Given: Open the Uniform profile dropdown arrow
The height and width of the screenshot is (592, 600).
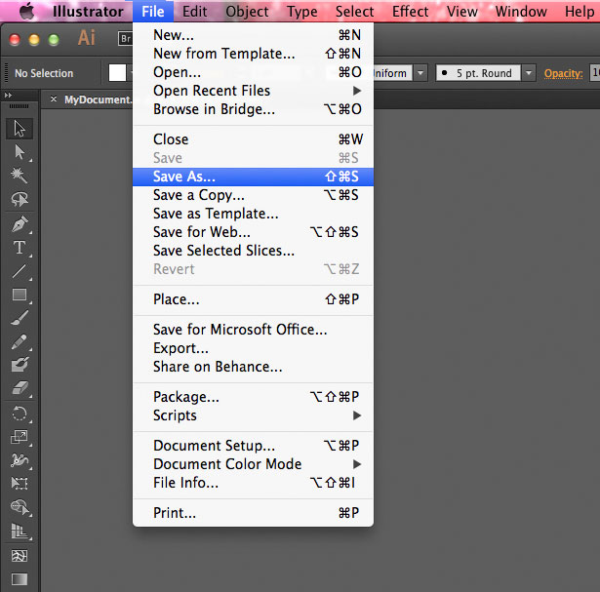Looking at the screenshot, I should tap(420, 73).
